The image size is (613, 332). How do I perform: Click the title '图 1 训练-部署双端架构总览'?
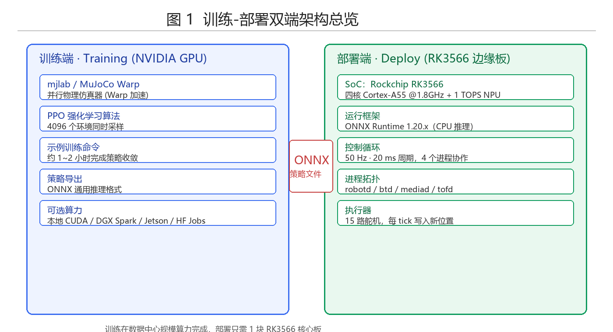(x=262, y=19)
